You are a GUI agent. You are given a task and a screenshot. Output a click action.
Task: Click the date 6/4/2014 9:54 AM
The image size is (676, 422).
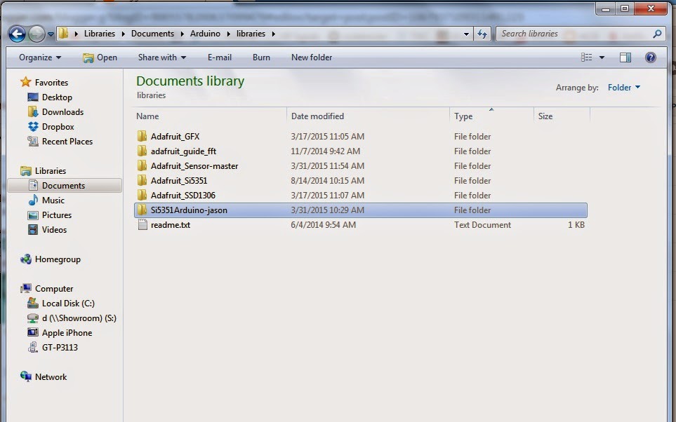[324, 225]
